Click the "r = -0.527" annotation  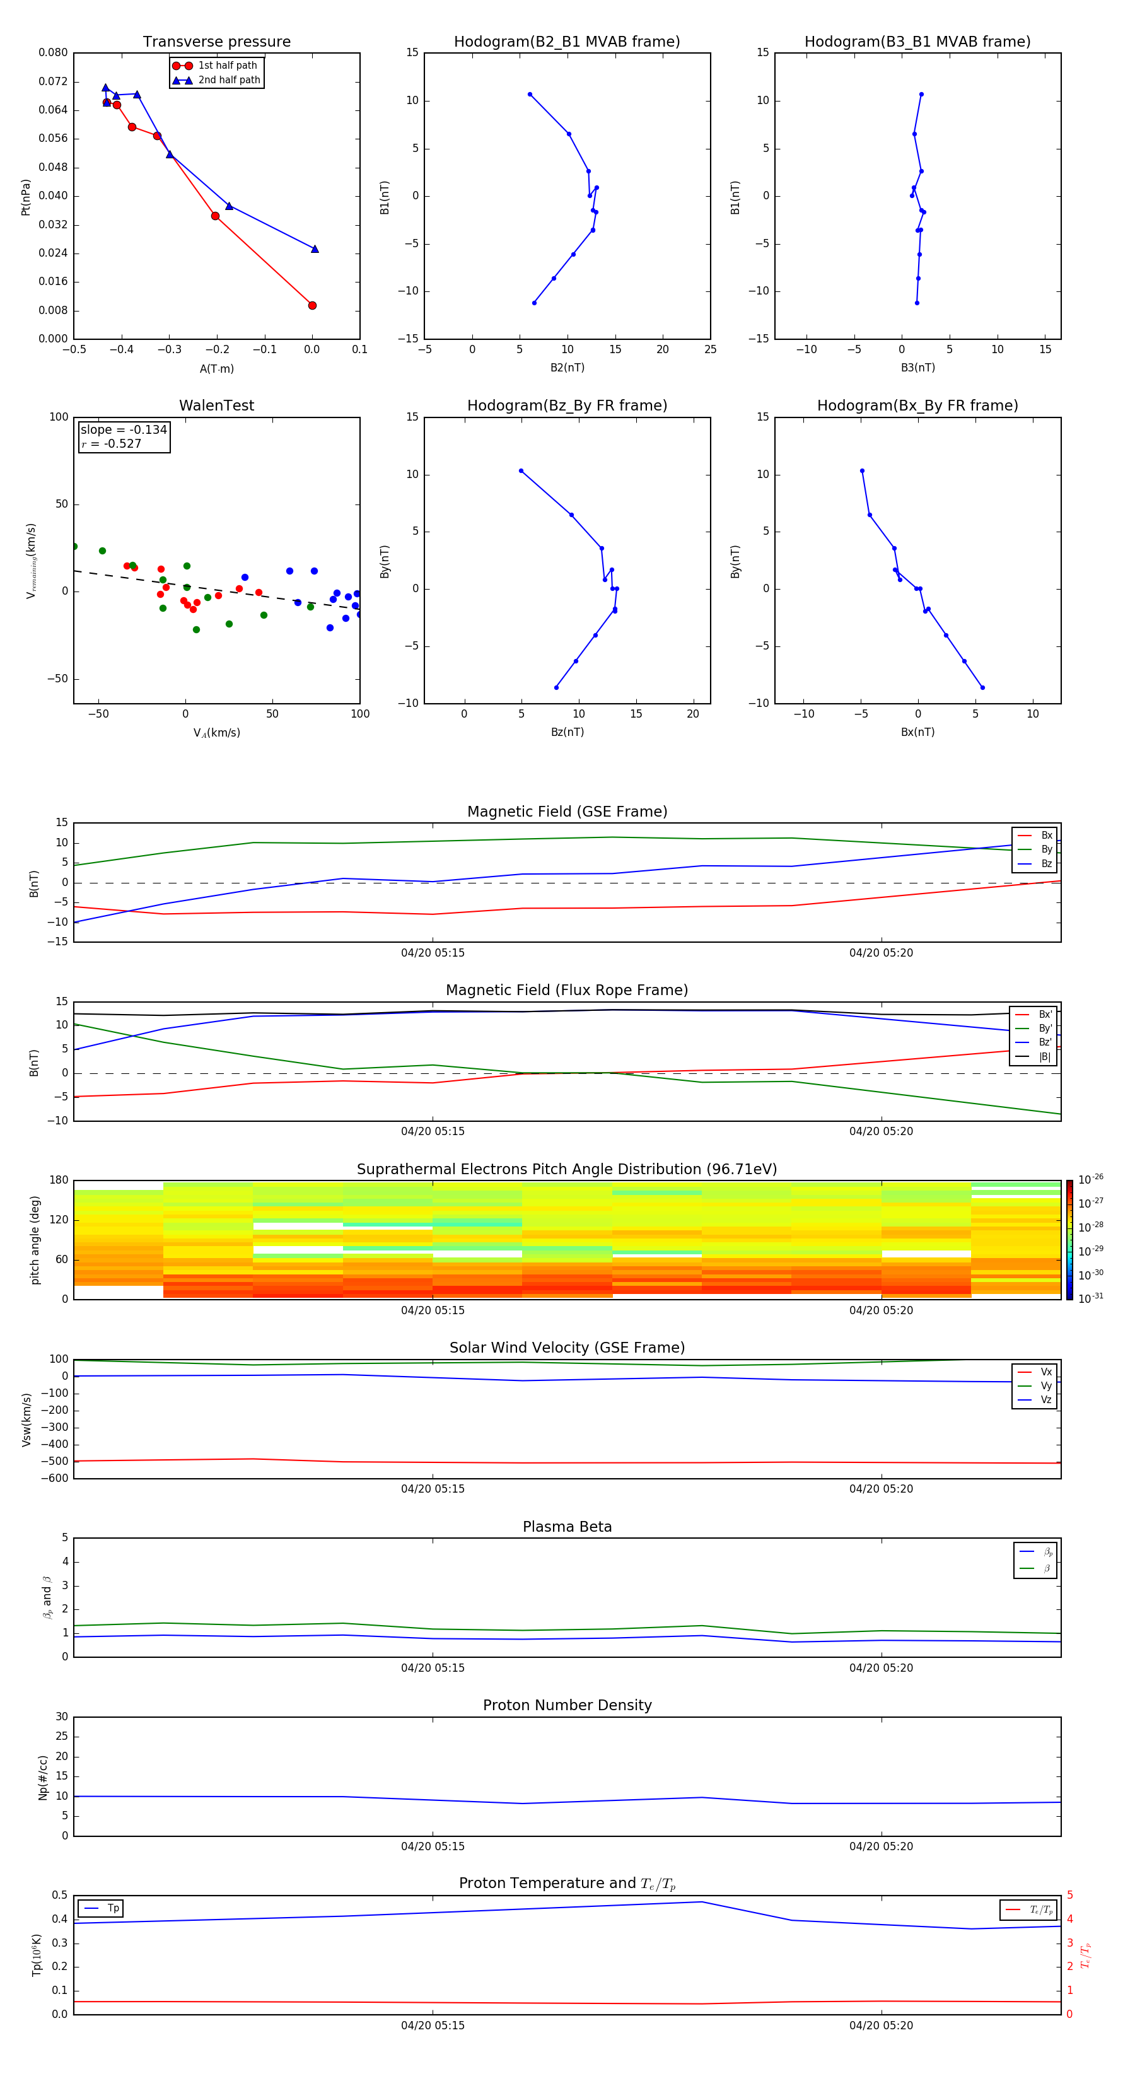click(112, 443)
